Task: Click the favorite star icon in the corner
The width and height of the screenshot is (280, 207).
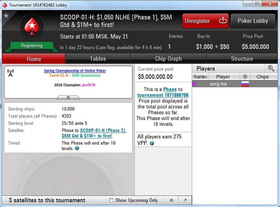Action: coord(6,16)
